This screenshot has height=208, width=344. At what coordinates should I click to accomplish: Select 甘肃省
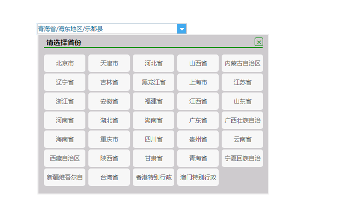(154, 158)
